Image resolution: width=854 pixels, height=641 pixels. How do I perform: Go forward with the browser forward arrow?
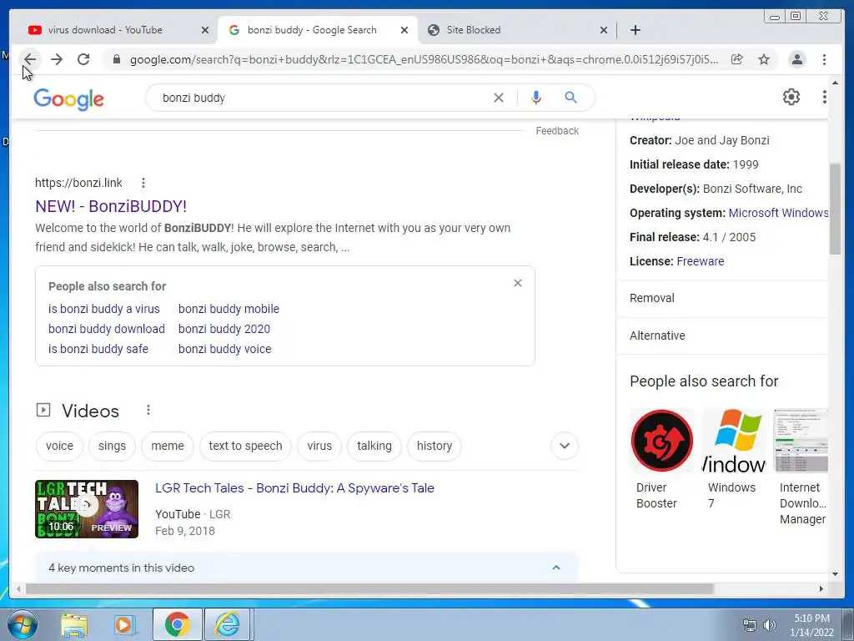[x=57, y=59]
